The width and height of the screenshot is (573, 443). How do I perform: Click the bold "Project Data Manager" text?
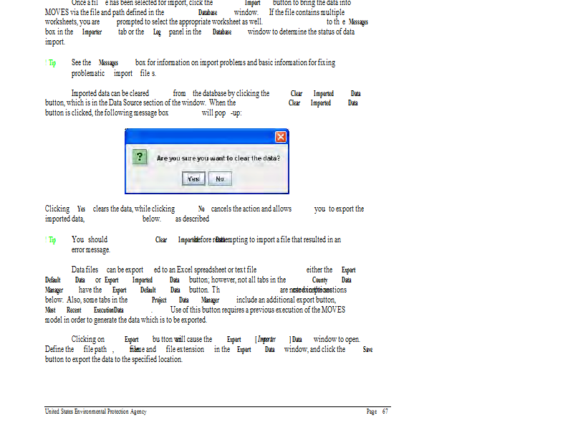point(185,300)
